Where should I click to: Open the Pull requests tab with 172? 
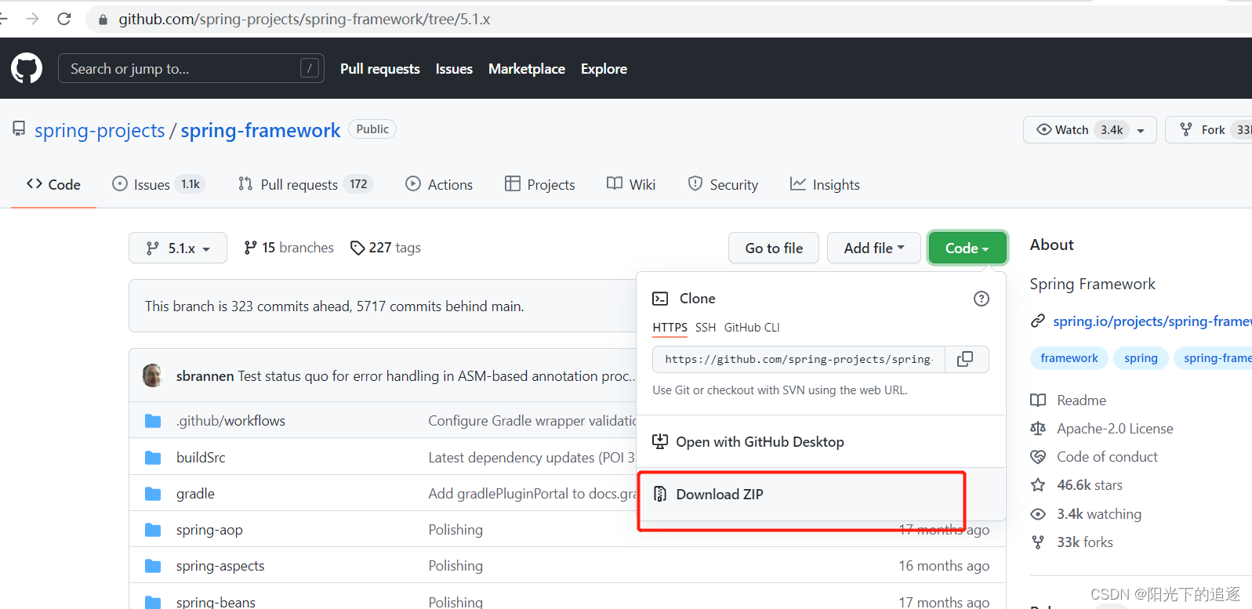tap(306, 184)
